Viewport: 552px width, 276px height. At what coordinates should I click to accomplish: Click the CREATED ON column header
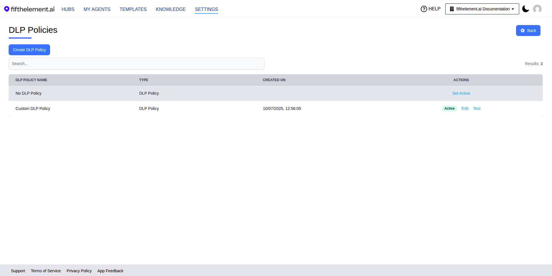coord(274,80)
